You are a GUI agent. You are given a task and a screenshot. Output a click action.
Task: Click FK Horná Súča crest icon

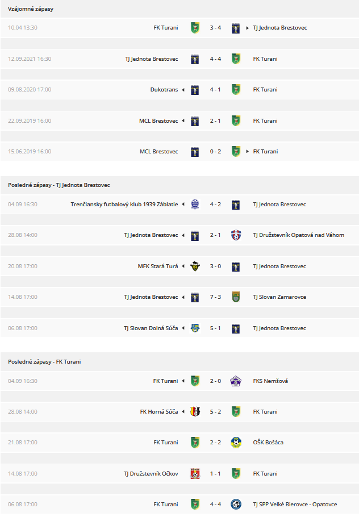195,412
